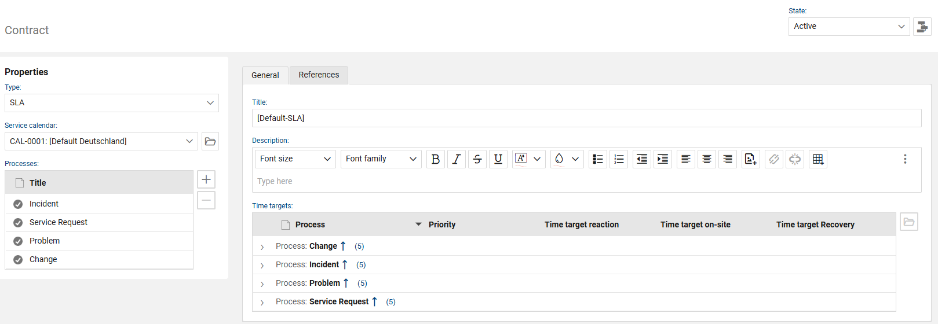
Task: Increase text indent
Action: tap(663, 159)
